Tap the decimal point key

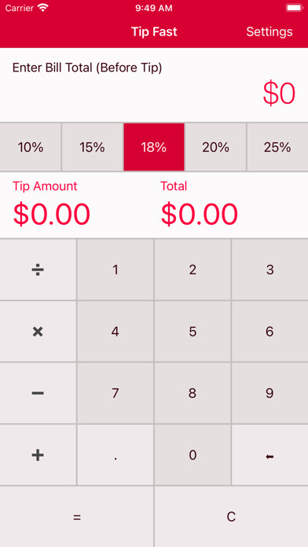pos(115,455)
